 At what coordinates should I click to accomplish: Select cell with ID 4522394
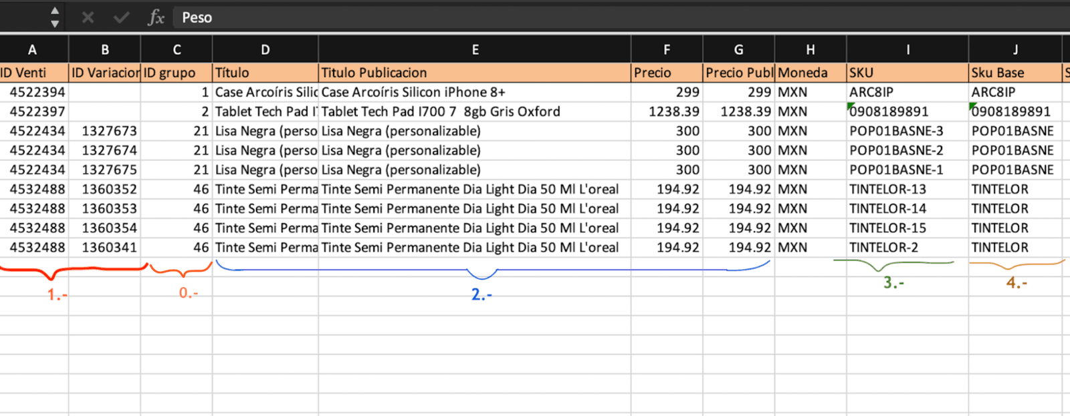[x=34, y=92]
